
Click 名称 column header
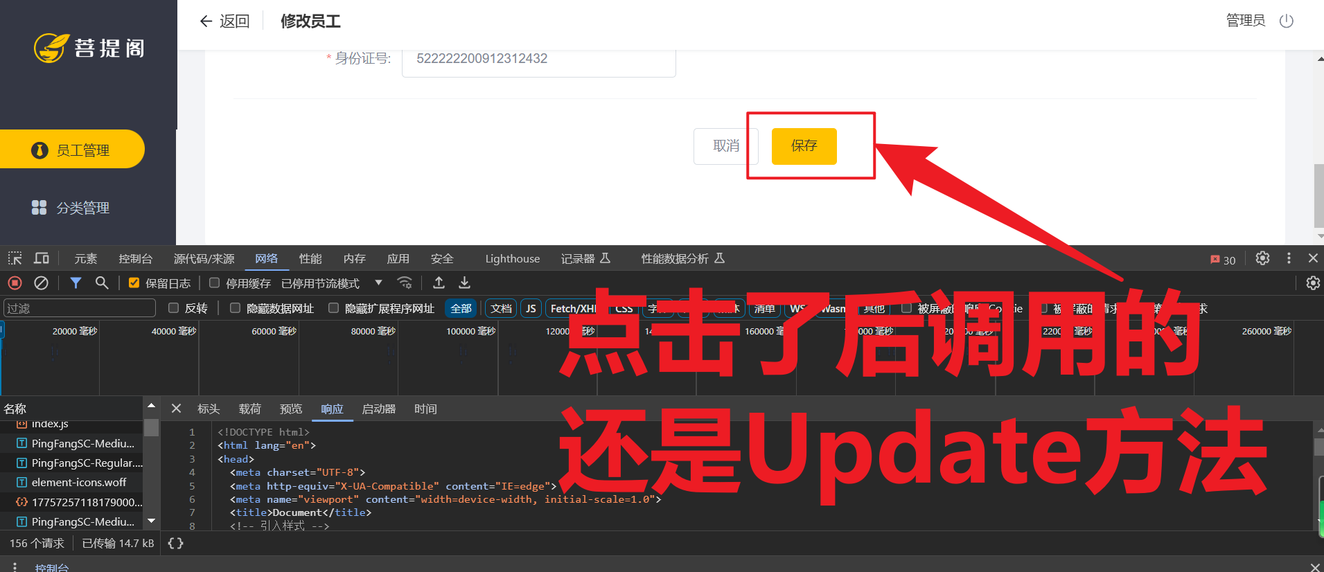(x=15, y=409)
